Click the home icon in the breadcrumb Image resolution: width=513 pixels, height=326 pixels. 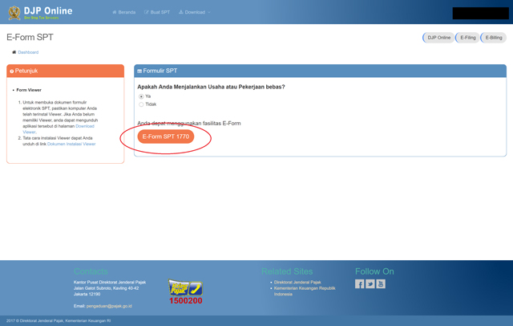click(14, 52)
